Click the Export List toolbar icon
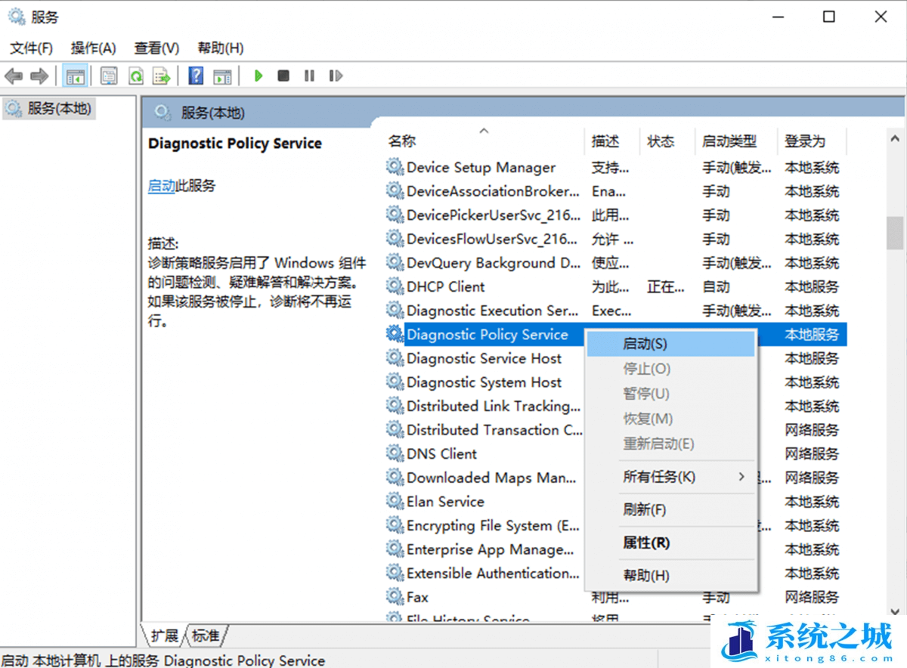This screenshot has width=907, height=668. point(161,76)
